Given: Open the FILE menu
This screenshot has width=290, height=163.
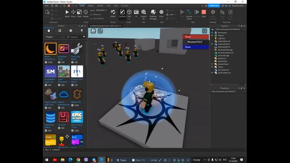Looking at the screenshot, I should (x=46, y=6).
